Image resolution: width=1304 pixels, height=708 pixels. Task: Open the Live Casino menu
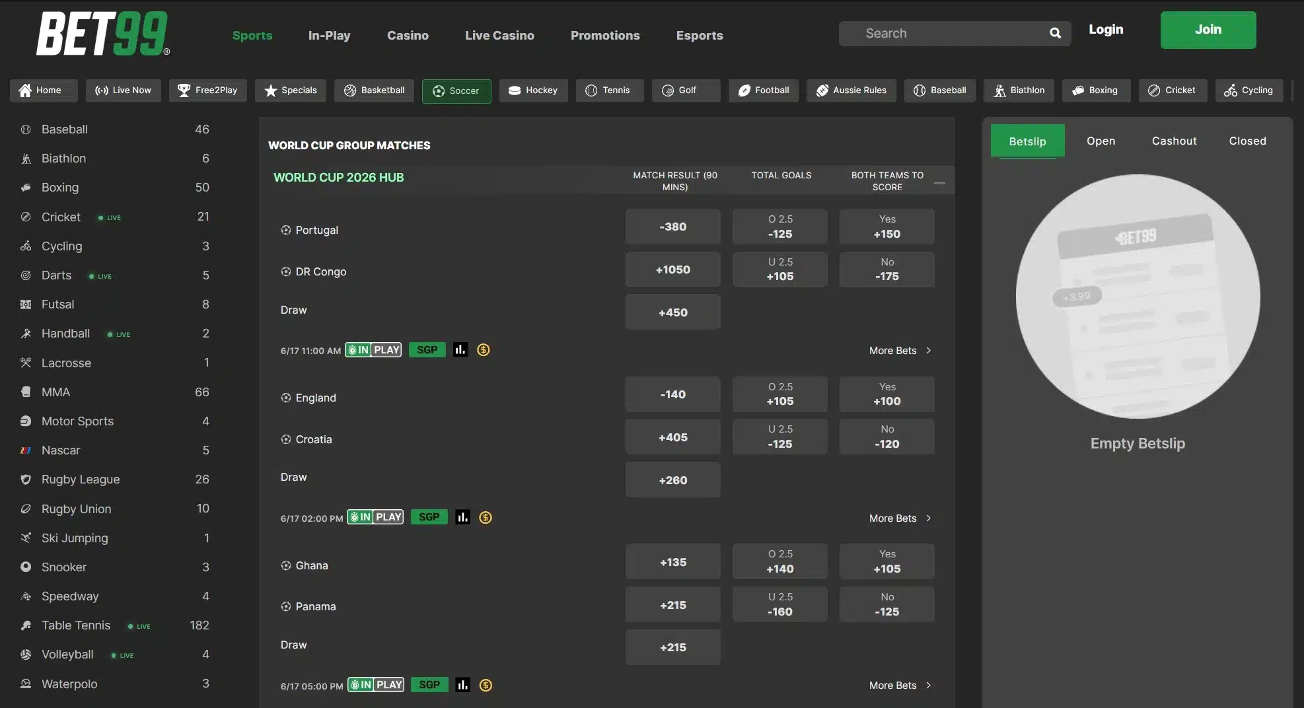pyautogui.click(x=499, y=36)
